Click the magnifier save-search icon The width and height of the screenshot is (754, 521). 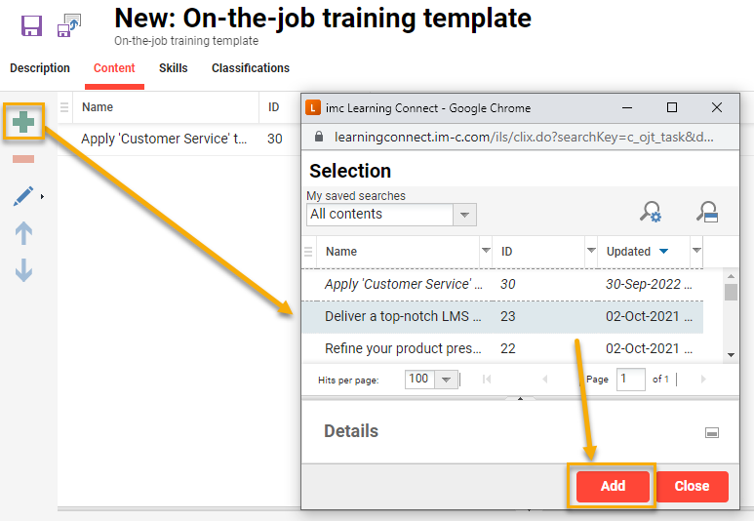coord(707,212)
